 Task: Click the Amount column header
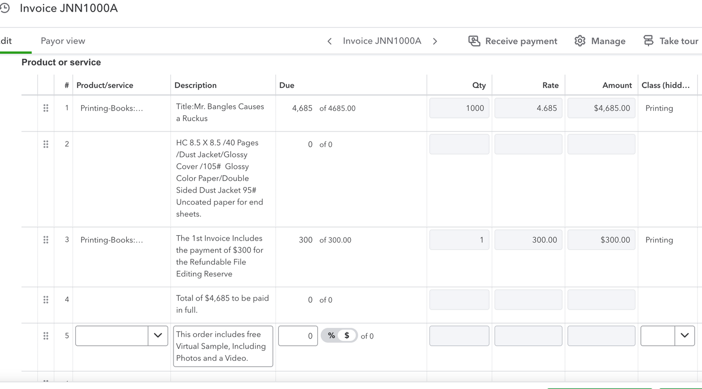(617, 85)
